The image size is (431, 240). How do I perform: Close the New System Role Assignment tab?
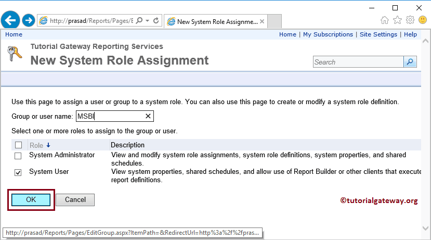click(262, 21)
